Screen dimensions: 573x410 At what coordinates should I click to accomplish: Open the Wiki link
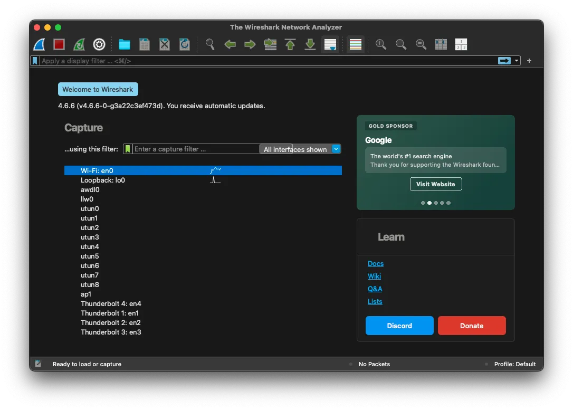(374, 276)
